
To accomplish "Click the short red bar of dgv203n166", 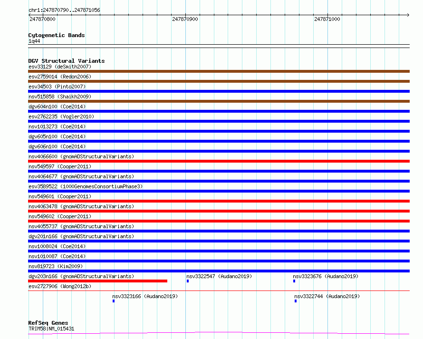I will coord(97,281).
